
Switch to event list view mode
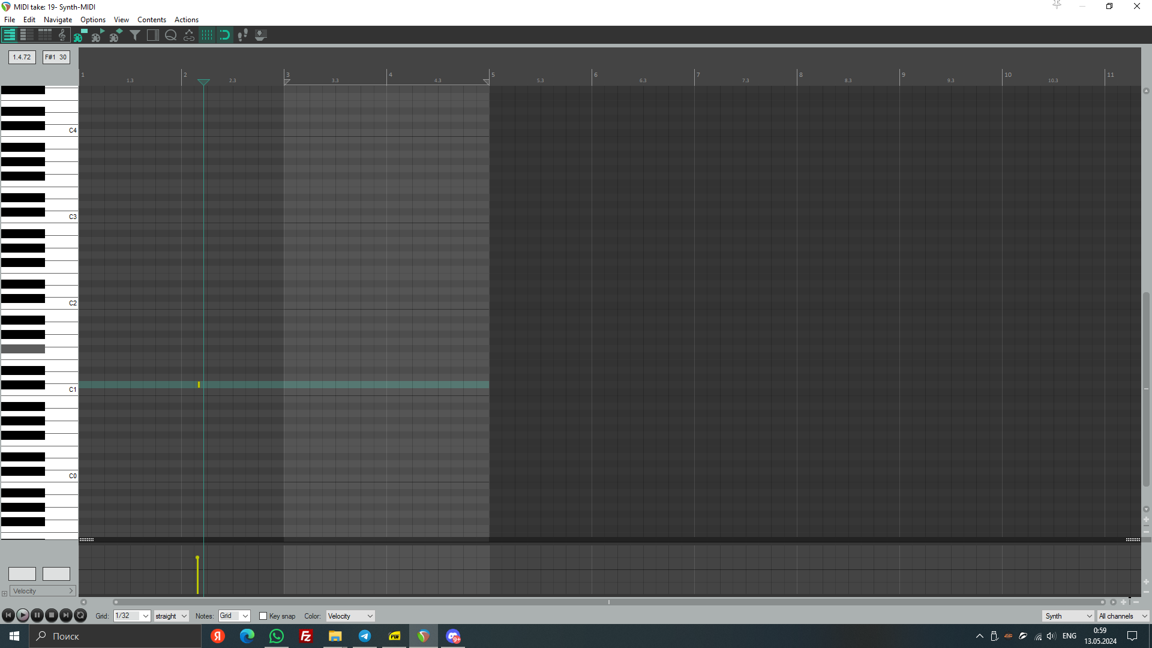(x=45, y=35)
